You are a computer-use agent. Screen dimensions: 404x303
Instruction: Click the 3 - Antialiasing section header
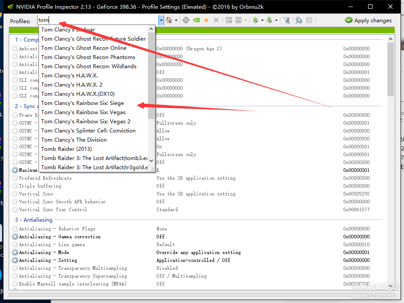34,219
